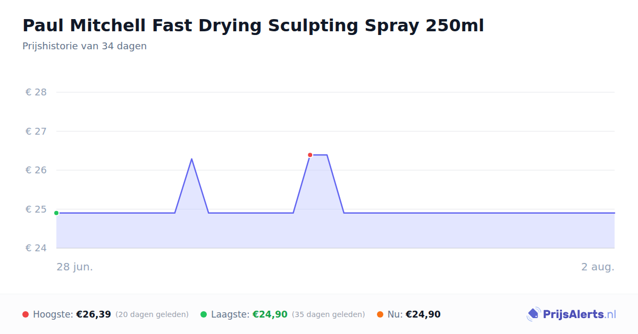Click the € 27 y-axis label
Image resolution: width=638 pixels, height=334 pixels.
(36, 131)
